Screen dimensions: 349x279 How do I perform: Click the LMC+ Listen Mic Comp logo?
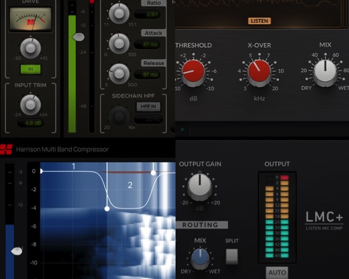pos(324,220)
